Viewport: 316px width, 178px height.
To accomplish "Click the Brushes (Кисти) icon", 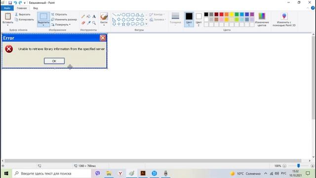I will tap(104, 16).
